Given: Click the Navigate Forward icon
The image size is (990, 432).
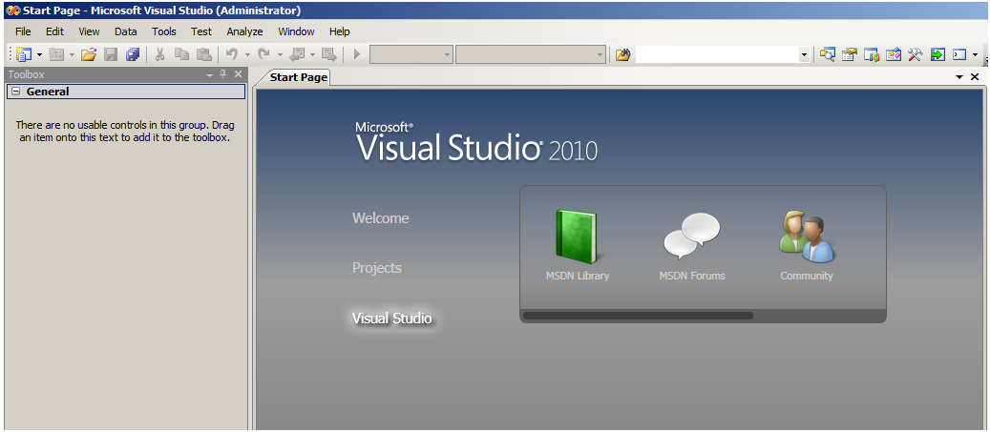Looking at the screenshot, I should (329, 55).
